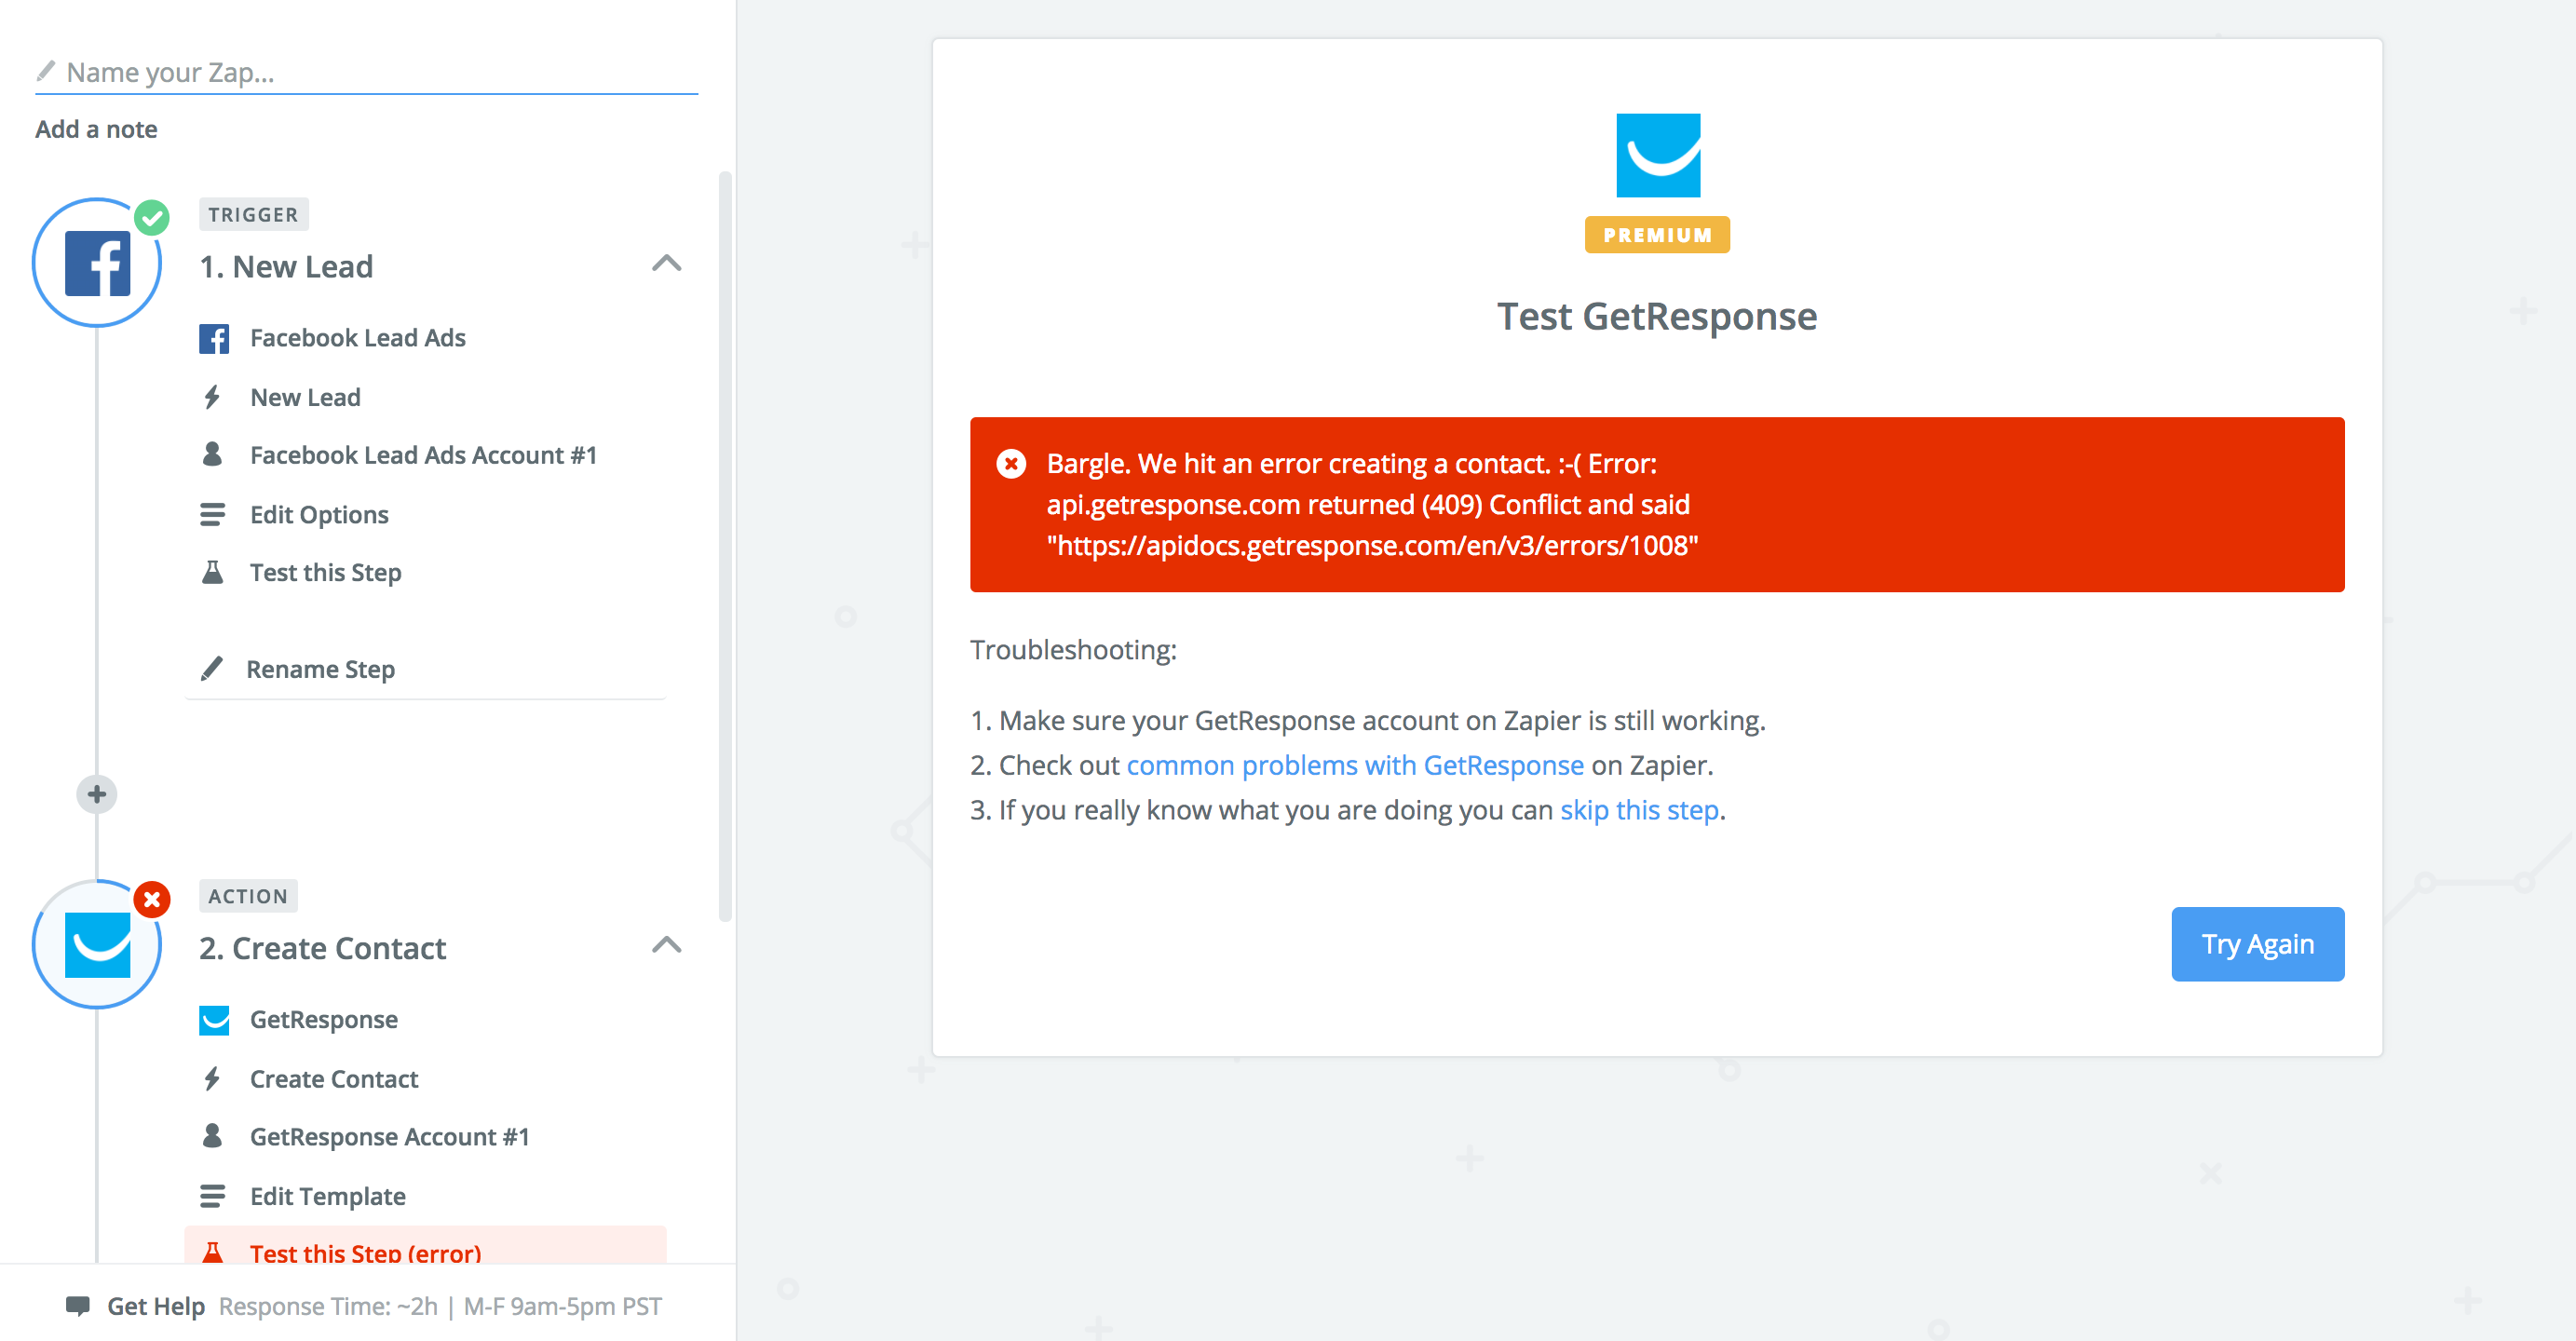This screenshot has width=2576, height=1341.
Task: Click the Try Again button
Action: (x=2257, y=944)
